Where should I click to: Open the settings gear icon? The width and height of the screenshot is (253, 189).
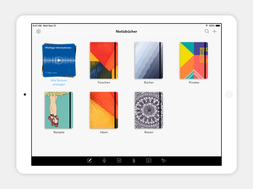(38, 31)
